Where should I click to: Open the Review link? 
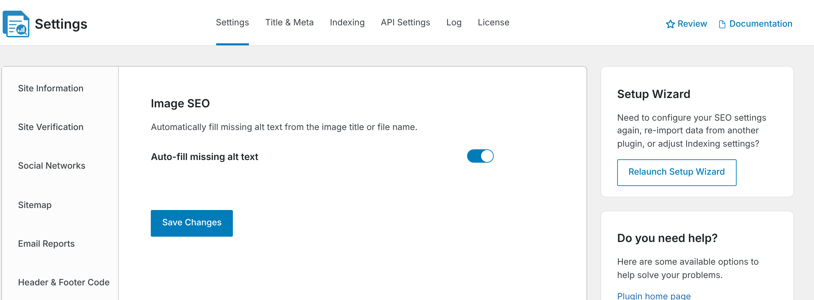point(686,24)
